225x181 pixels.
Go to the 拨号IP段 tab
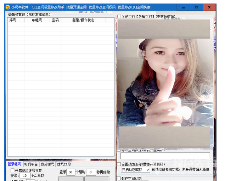(64, 164)
